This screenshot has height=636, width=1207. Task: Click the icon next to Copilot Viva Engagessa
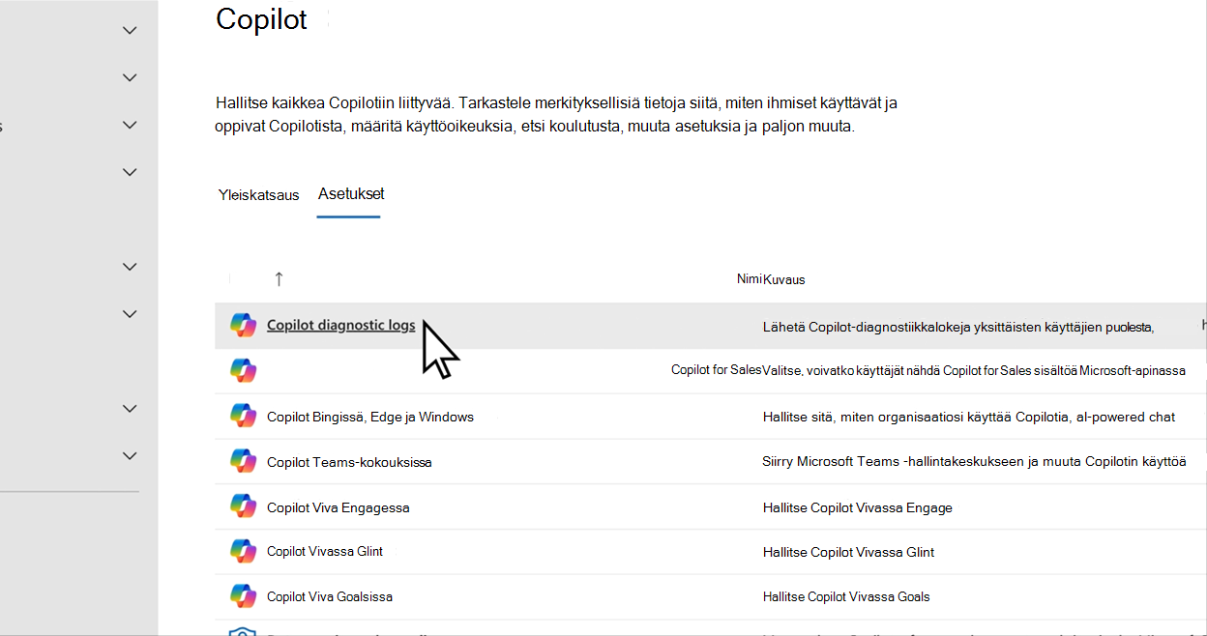(243, 506)
